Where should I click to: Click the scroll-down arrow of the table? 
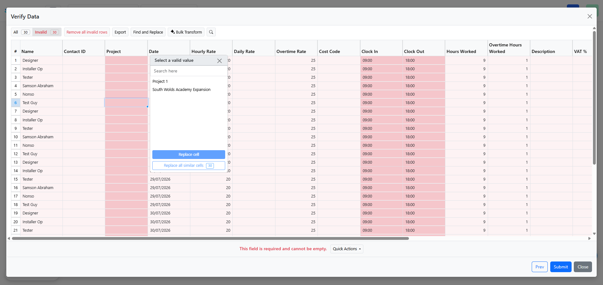pyautogui.click(x=594, y=234)
